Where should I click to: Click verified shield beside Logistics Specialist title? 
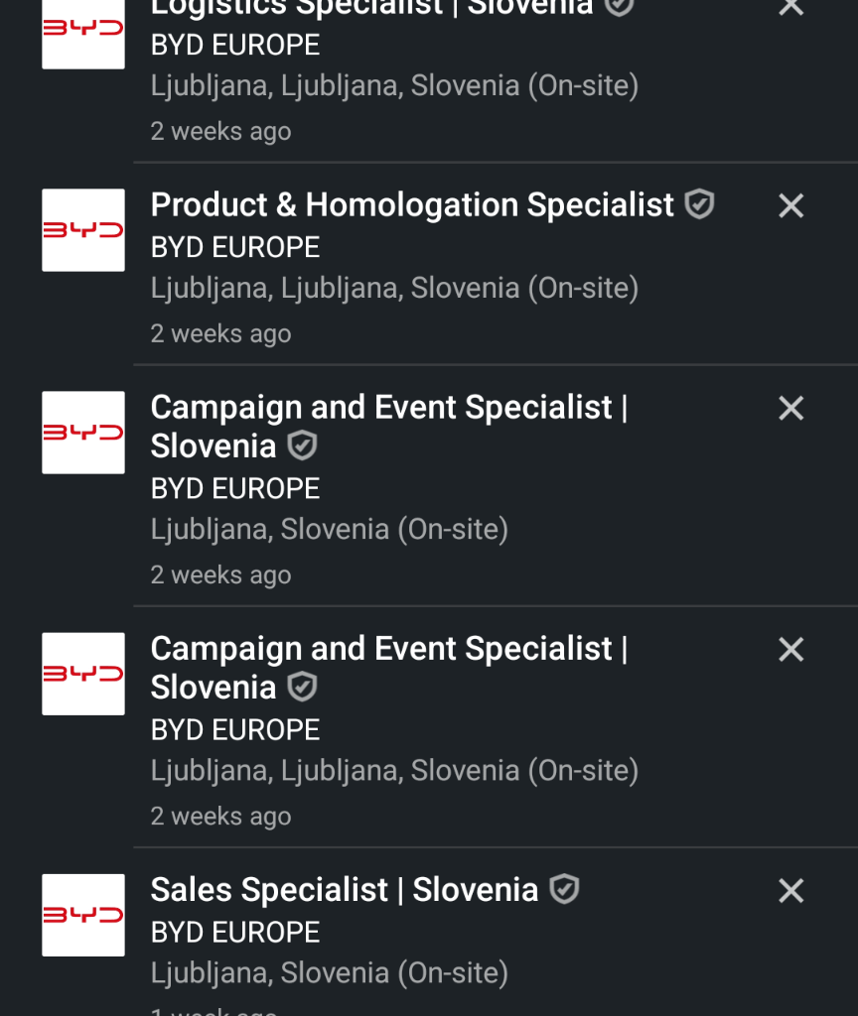(x=620, y=6)
